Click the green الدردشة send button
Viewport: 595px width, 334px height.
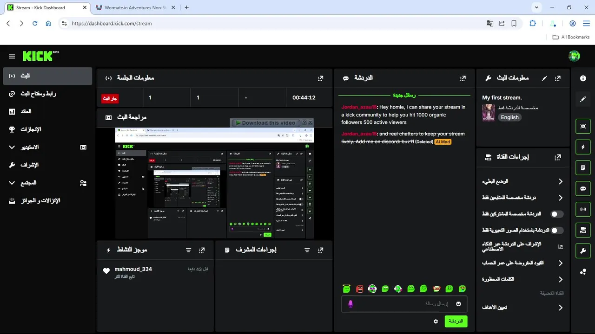tap(456, 321)
